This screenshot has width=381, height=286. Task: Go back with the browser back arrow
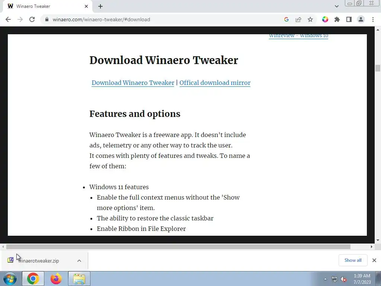pyautogui.click(x=8, y=19)
